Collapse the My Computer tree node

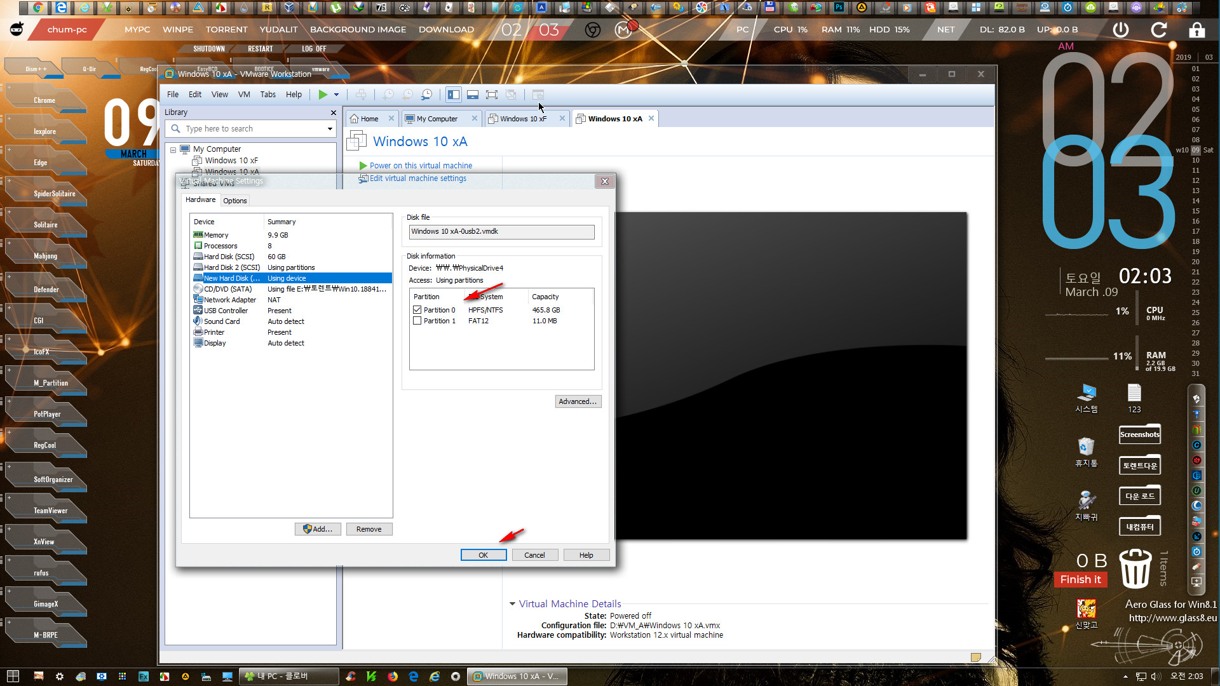point(173,150)
